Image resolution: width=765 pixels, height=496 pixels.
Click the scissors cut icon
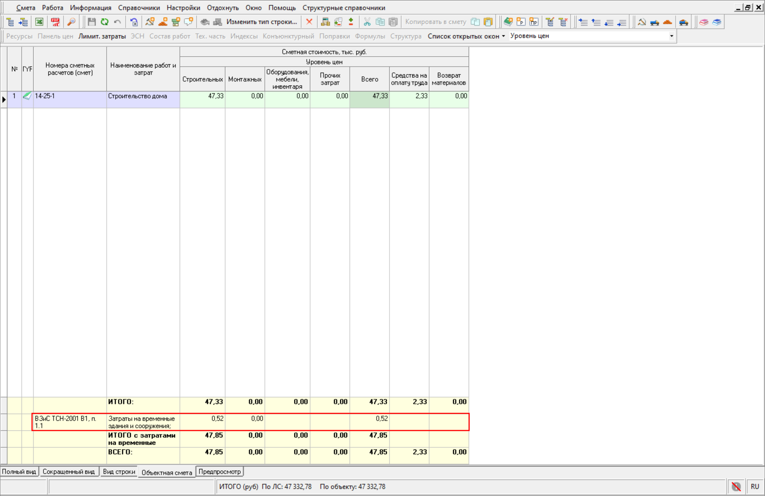(367, 22)
